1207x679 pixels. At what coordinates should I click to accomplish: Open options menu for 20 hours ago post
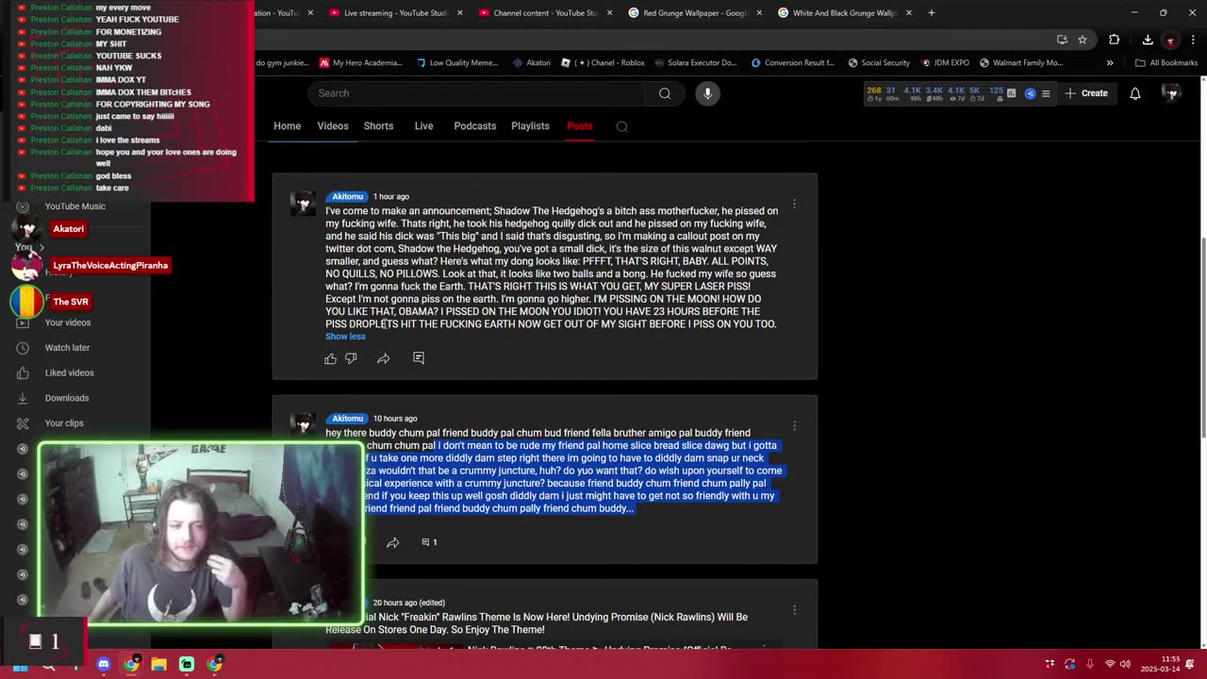click(x=794, y=610)
